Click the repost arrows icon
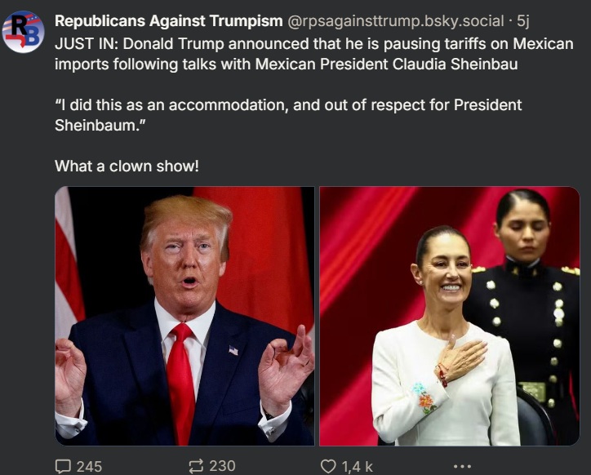Viewport: 591px width, 475px height. 196,466
